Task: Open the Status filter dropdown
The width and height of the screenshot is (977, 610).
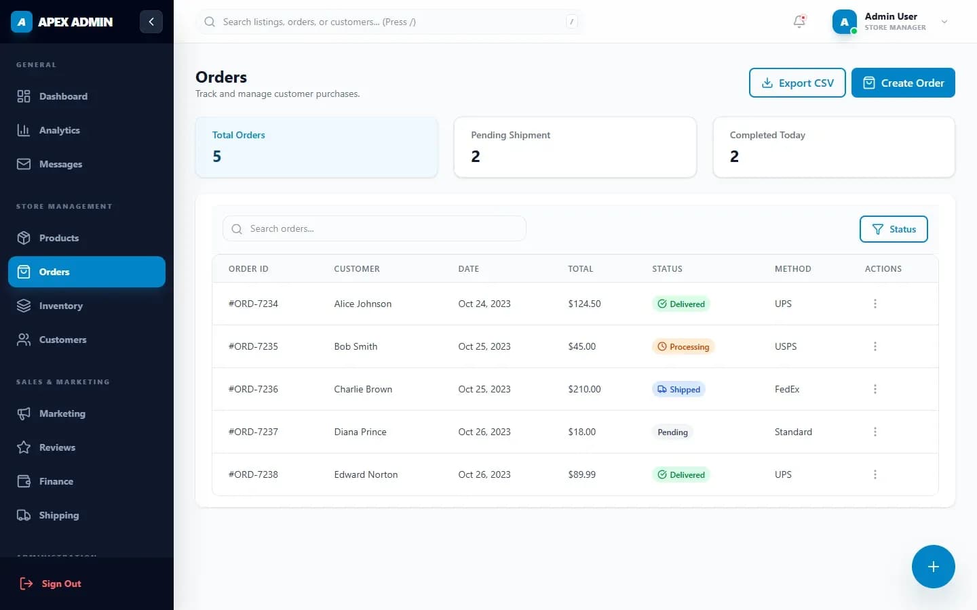Action: [894, 229]
